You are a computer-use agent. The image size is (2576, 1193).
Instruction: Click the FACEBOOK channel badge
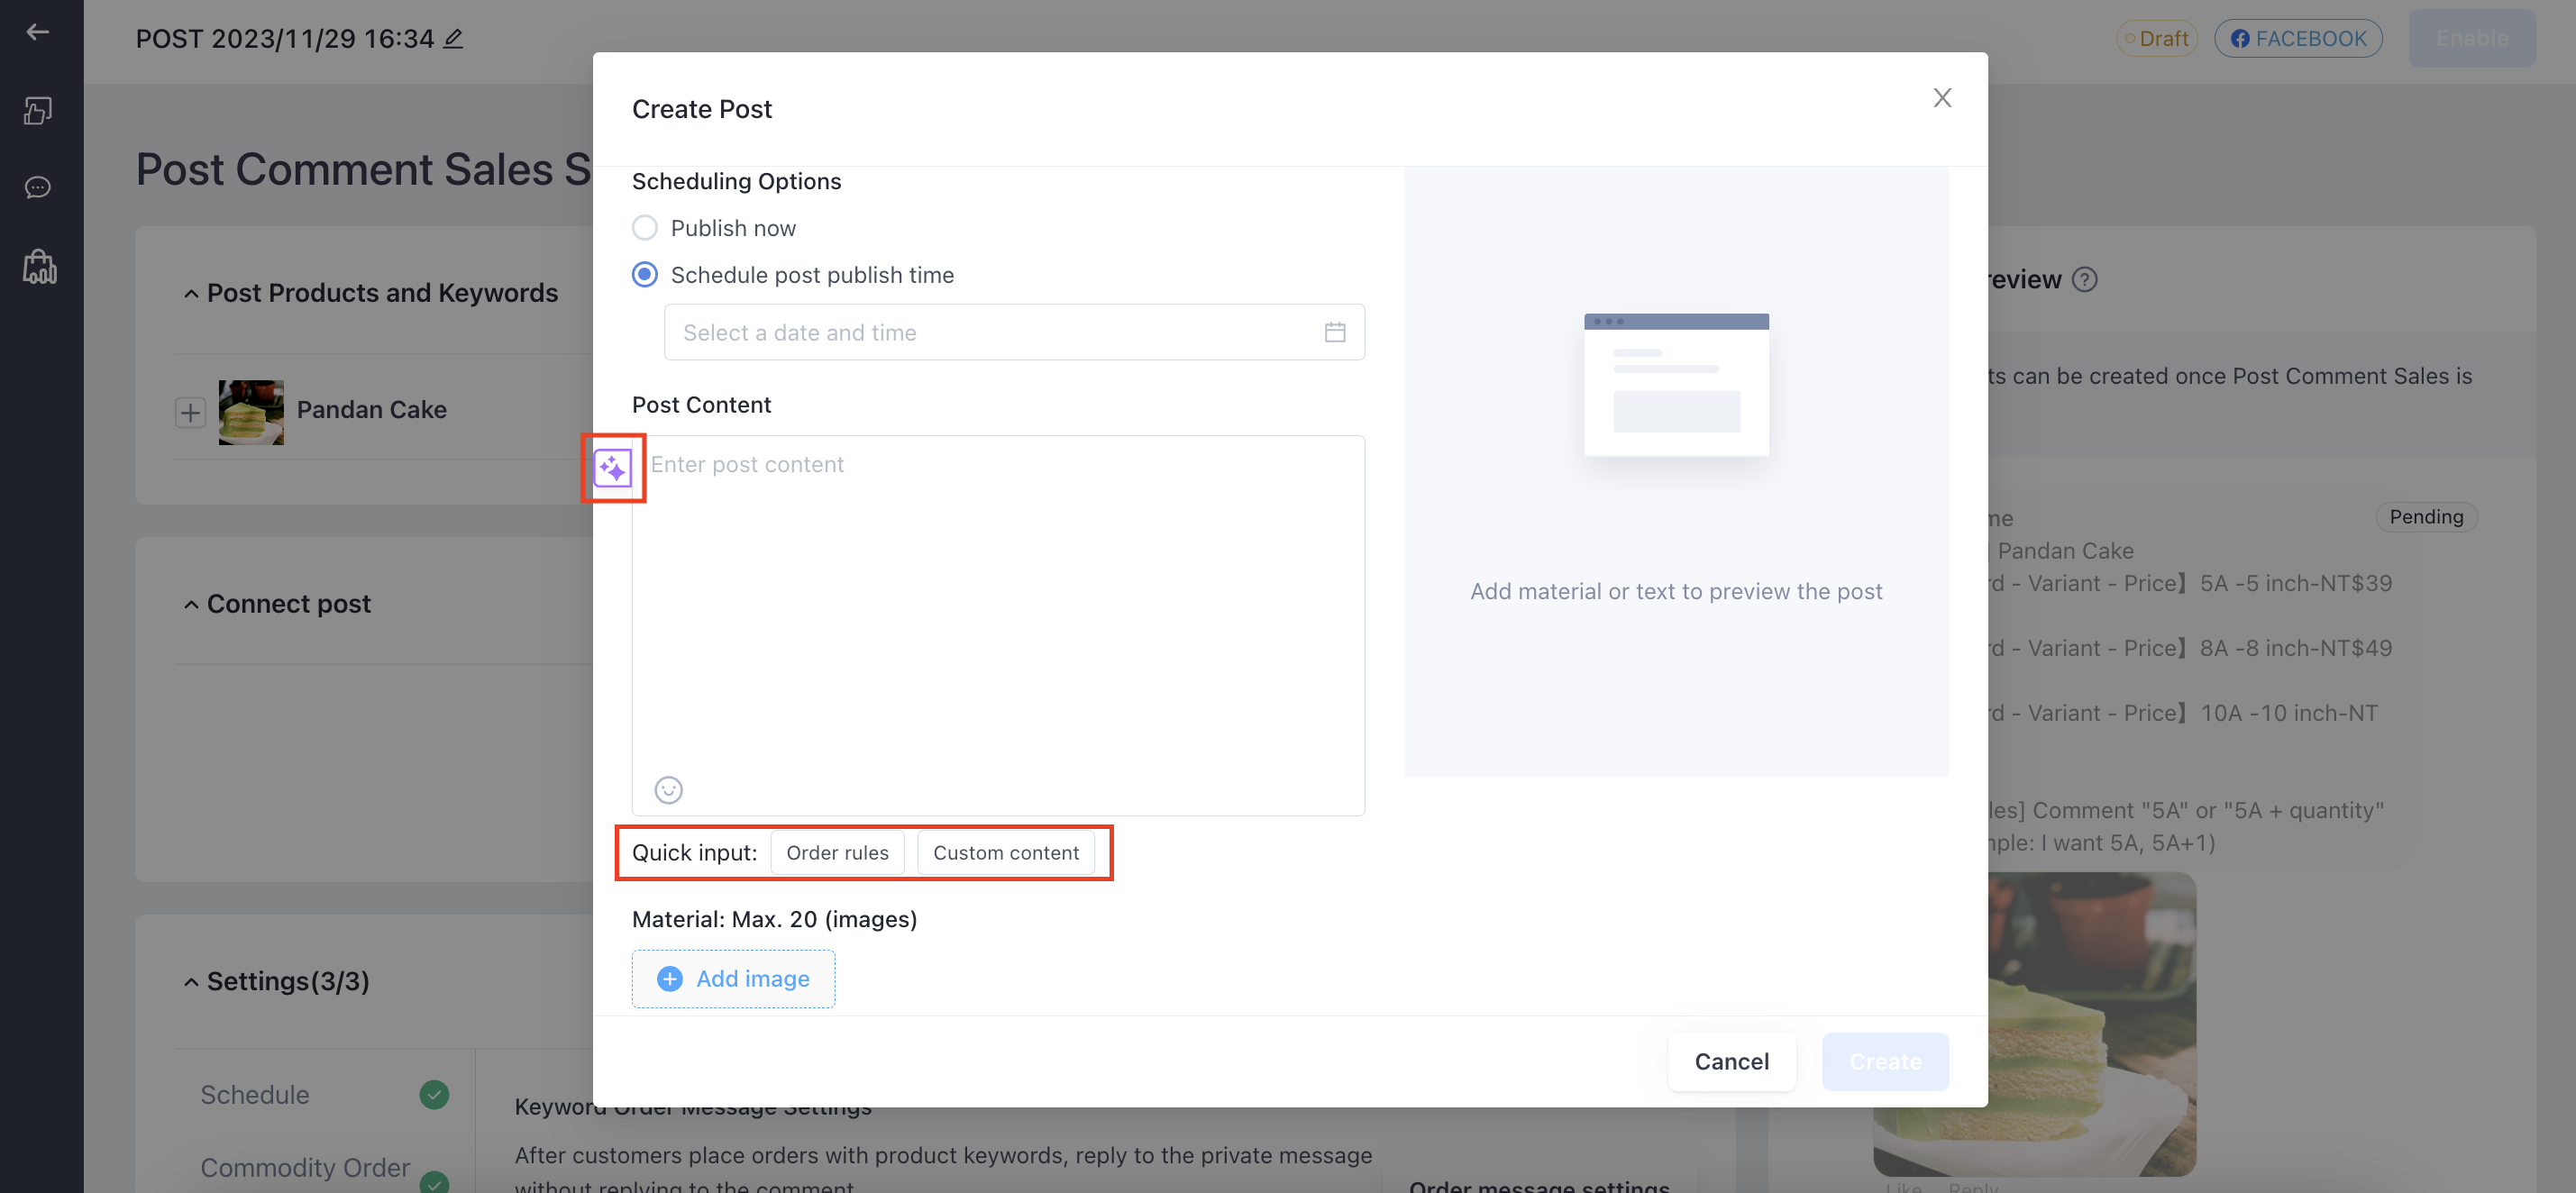[2298, 38]
